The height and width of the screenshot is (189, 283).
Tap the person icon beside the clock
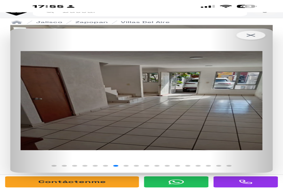point(71,7)
